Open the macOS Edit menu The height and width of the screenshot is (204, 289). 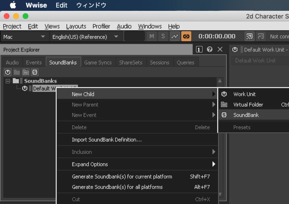pos(61,5)
